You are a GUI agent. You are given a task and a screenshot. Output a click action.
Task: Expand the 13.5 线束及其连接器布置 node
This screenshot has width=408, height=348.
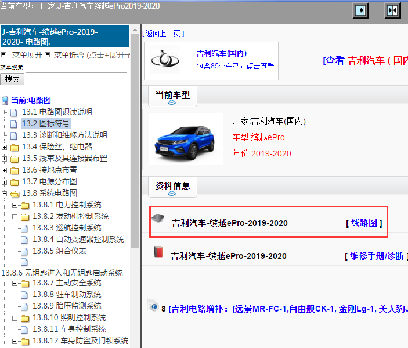coord(4,159)
